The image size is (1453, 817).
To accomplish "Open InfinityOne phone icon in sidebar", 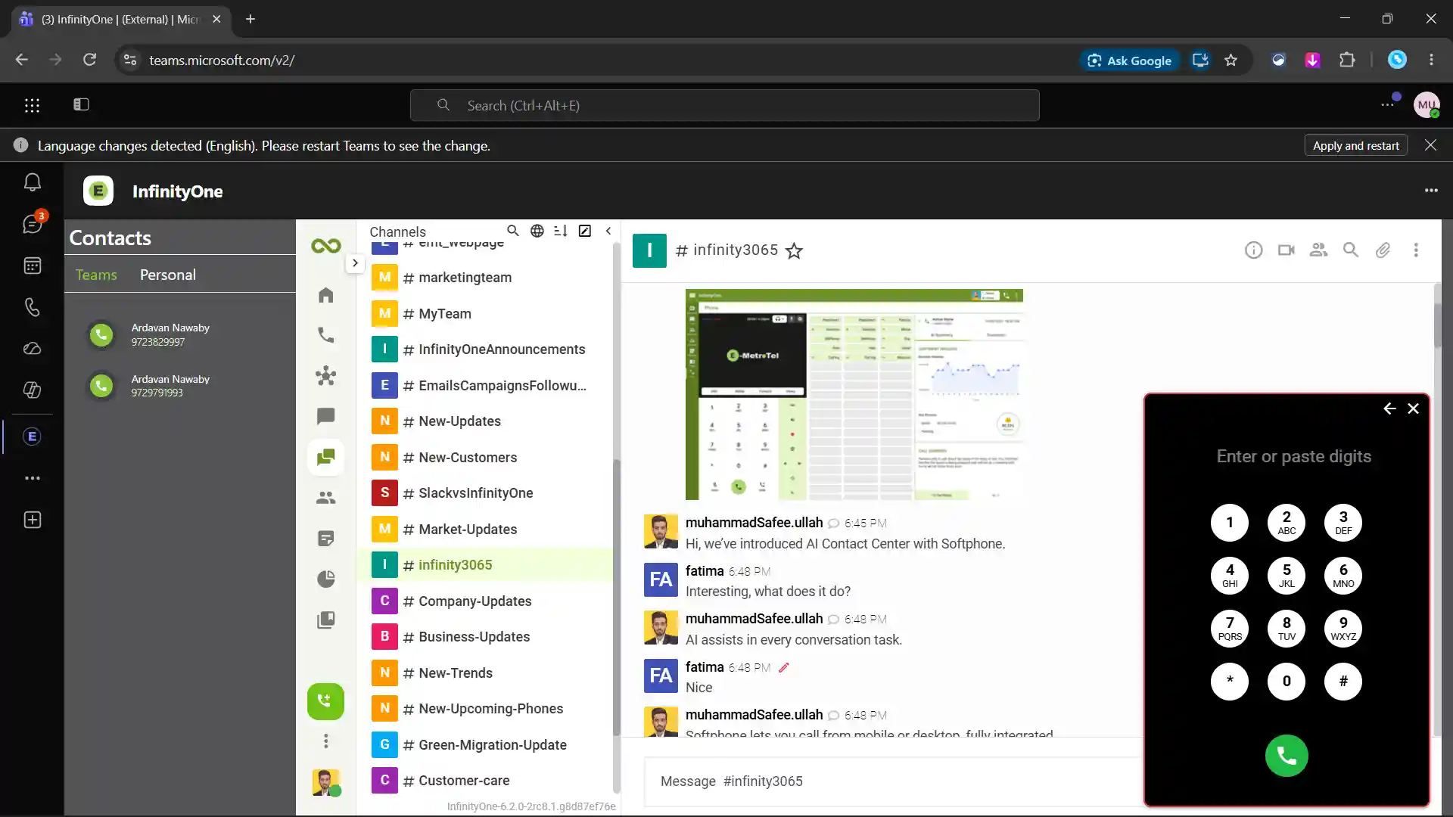I will (325, 335).
